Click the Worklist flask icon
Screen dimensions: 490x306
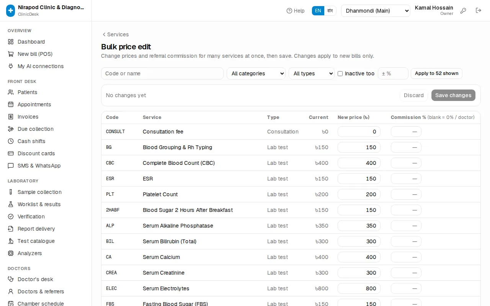[x=11, y=204]
